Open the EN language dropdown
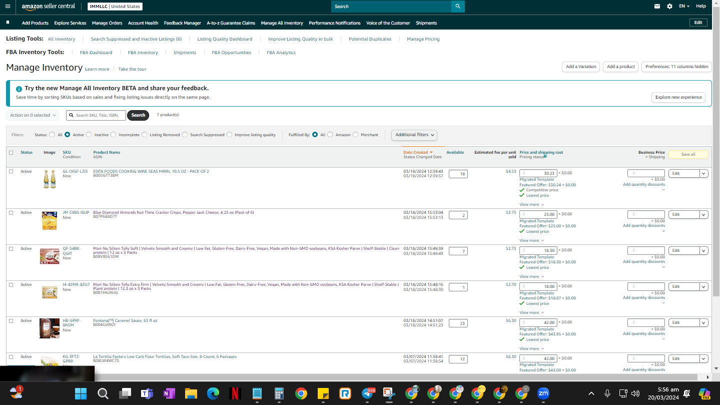Viewport: 720px width, 405px height. click(x=684, y=7)
